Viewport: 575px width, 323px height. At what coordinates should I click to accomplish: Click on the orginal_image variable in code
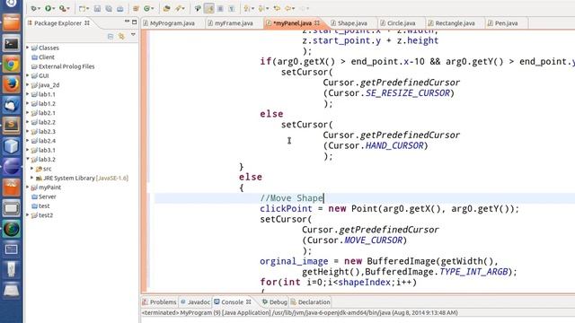294,261
